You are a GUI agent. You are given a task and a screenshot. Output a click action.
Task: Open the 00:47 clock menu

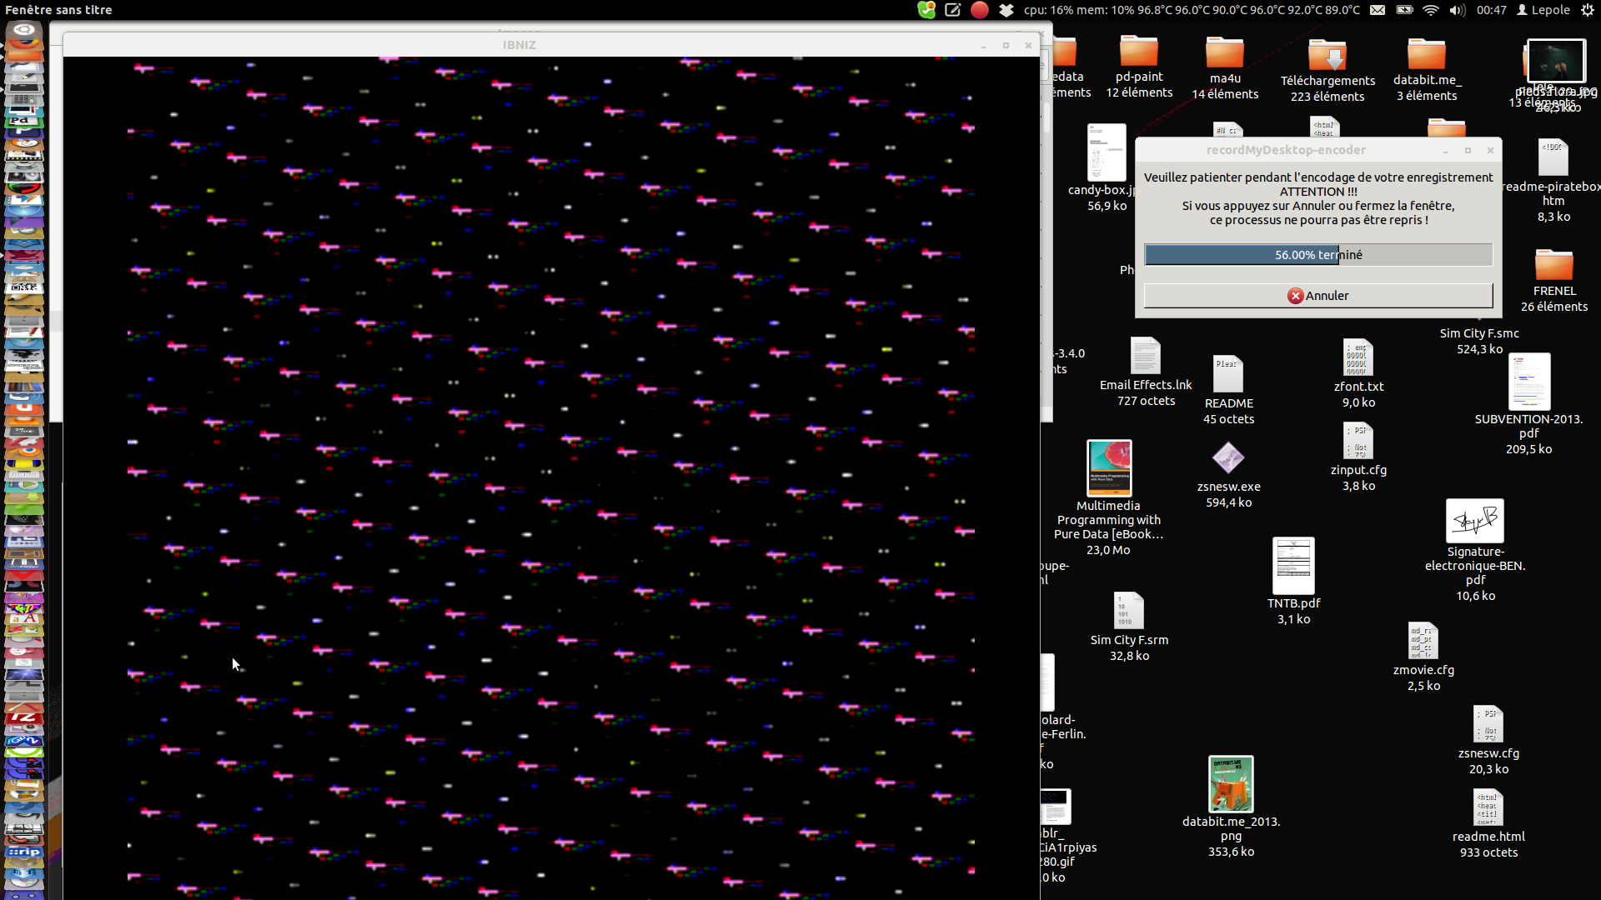click(1491, 10)
